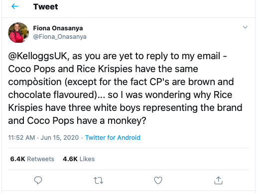Expand the tweet options chevron
This screenshot has height=193, width=260.
click(245, 27)
